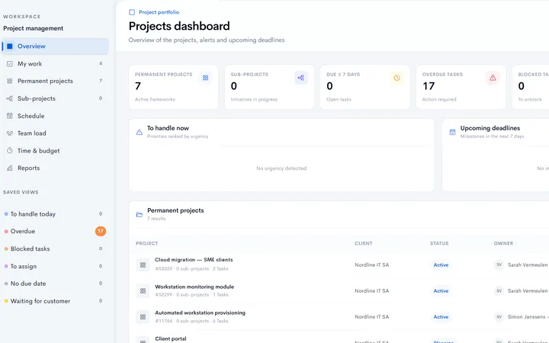The image size is (549, 343).
Task: Click the alert triangle icon beside To handle now
Action: pyautogui.click(x=140, y=132)
